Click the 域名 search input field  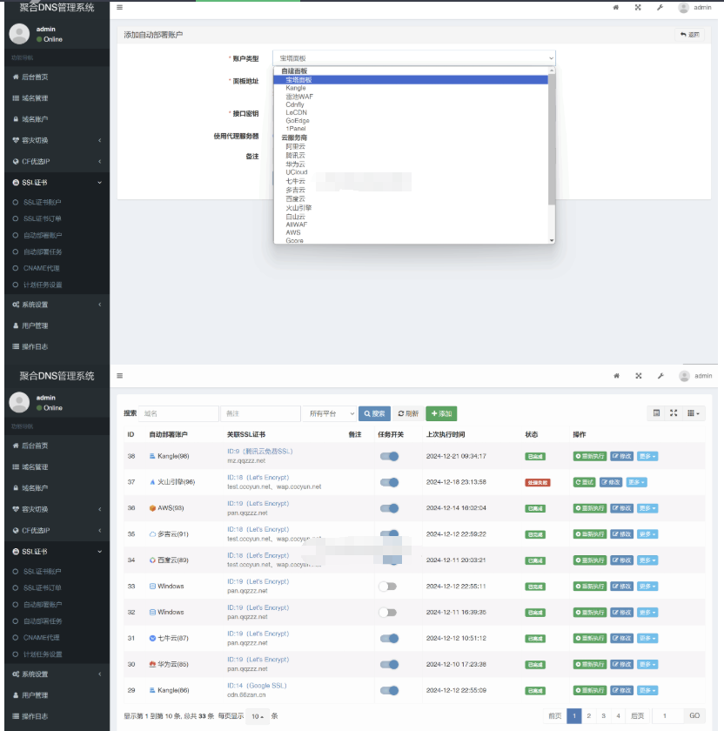coord(179,414)
